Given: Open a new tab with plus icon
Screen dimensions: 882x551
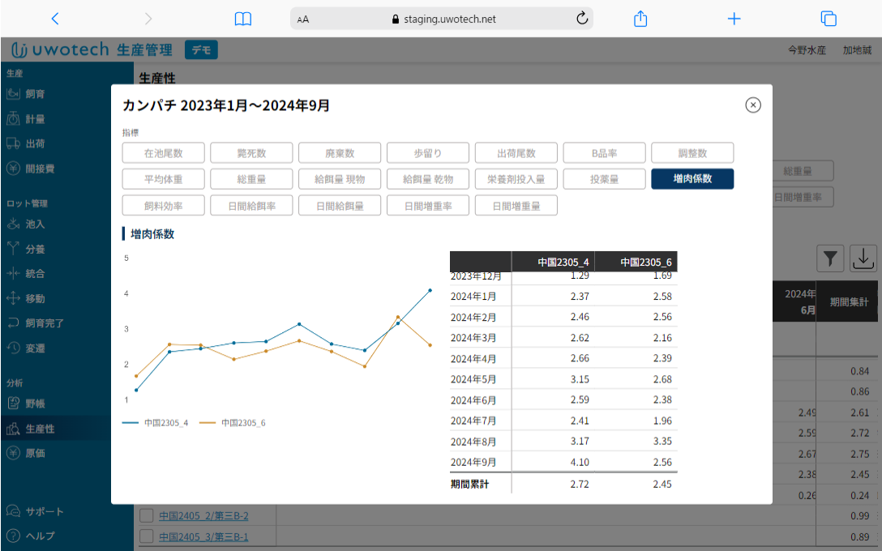Looking at the screenshot, I should [734, 19].
